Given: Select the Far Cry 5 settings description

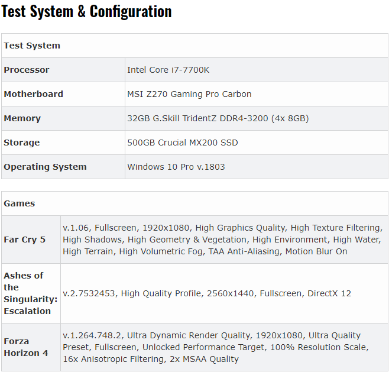Looking at the screenshot, I should coord(223,240).
